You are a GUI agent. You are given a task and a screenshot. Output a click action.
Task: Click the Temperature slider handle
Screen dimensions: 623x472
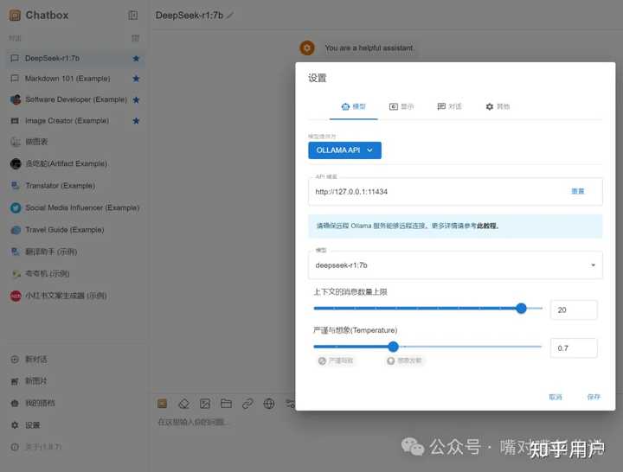pyautogui.click(x=393, y=347)
